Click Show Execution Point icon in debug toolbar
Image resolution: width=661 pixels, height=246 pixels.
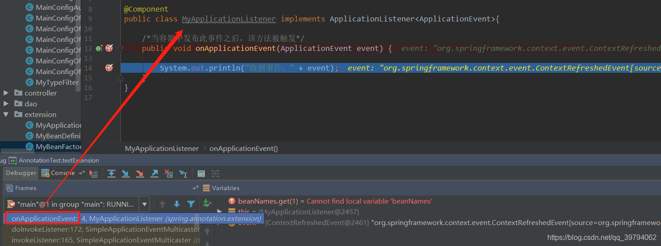(94, 173)
